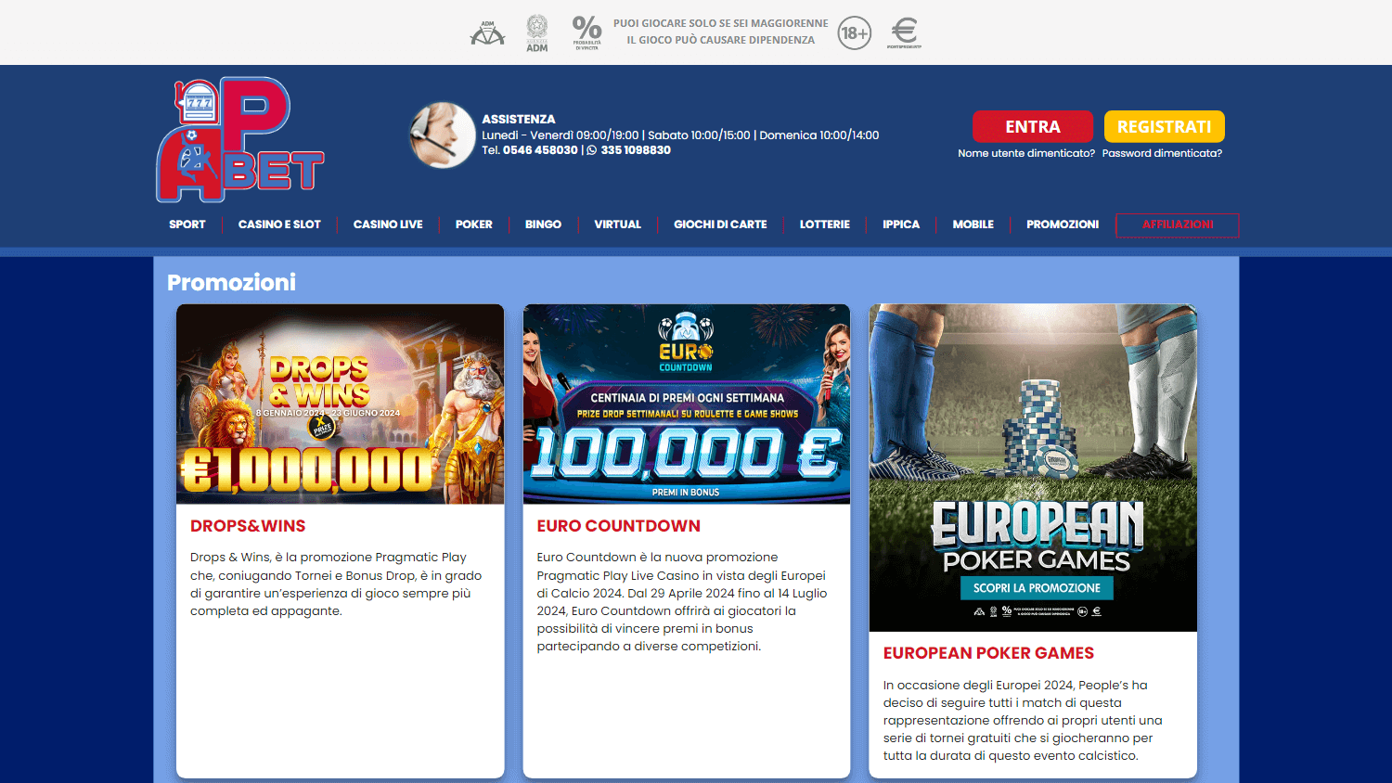The width and height of the screenshot is (1392, 783).
Task: Click the EUROPEAN POKER GAMES title
Action: pos(988,653)
